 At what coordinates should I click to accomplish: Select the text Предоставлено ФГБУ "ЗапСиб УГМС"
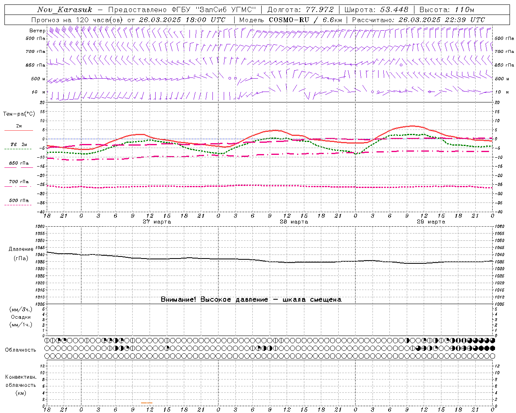183,10
